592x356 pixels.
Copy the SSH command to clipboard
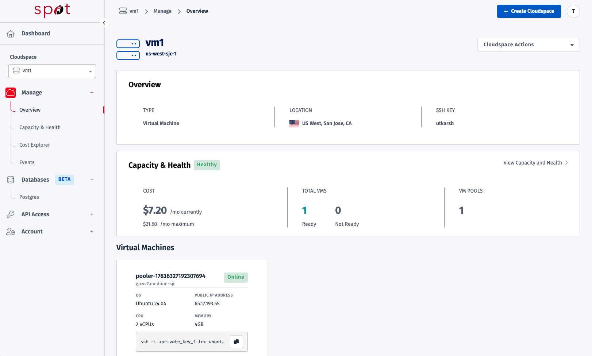point(237,342)
